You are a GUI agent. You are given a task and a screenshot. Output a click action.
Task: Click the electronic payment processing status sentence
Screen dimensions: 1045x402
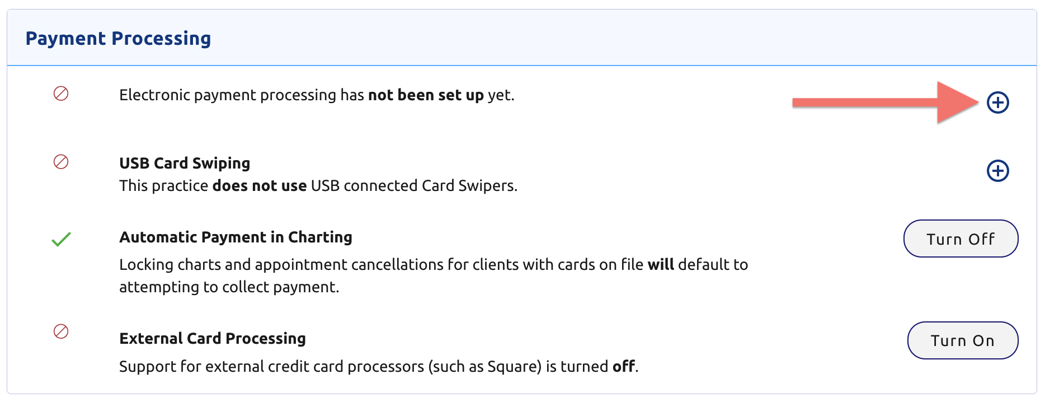[317, 95]
